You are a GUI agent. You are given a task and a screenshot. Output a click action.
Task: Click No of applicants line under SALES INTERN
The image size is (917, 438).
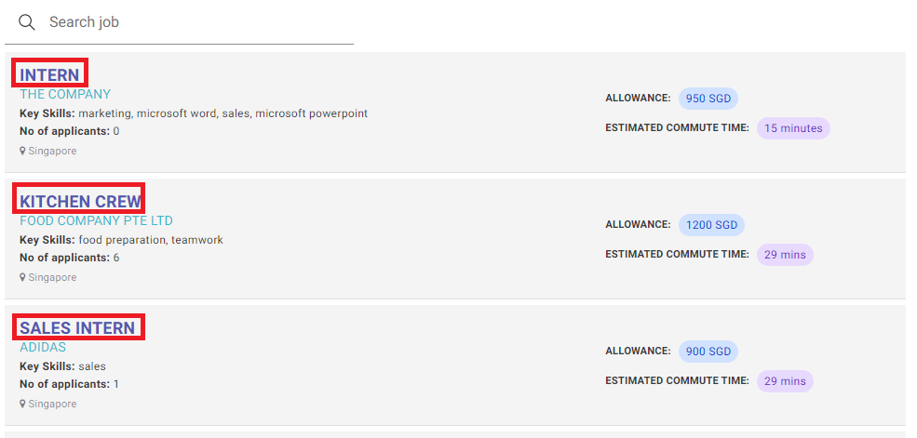[x=70, y=384]
